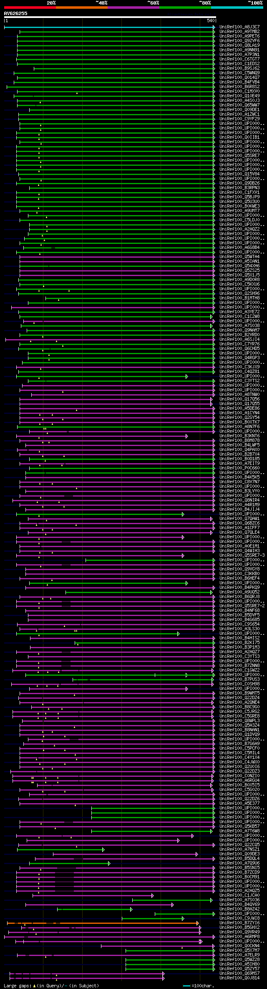Select the UniRef100_A7T6W8 label
267x989 pixels.
[x=239, y=831]
